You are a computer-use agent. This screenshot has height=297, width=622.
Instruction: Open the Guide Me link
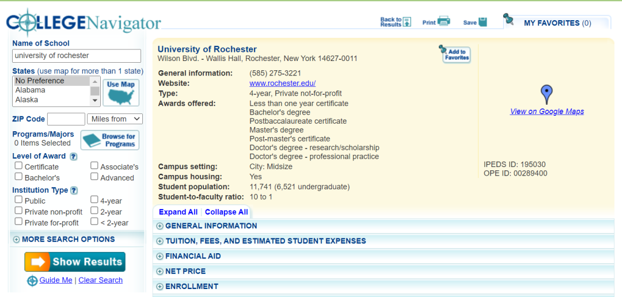pyautogui.click(x=55, y=280)
